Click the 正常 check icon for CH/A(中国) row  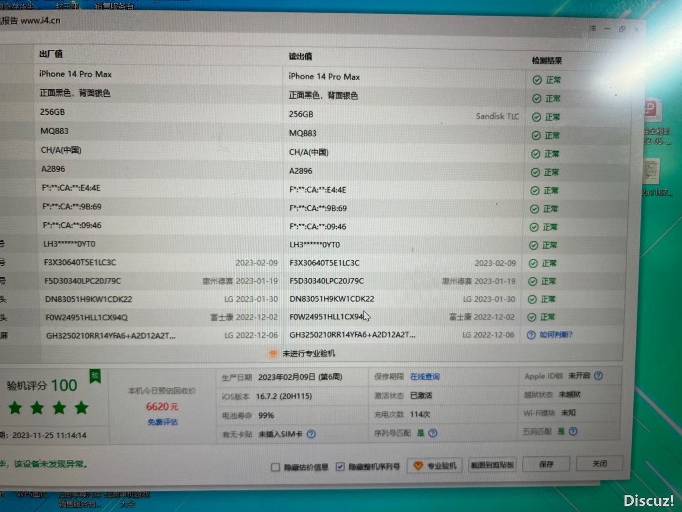pyautogui.click(x=536, y=154)
